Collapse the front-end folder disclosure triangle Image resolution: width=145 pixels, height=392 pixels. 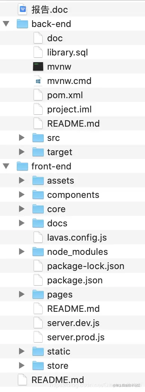[6, 166]
